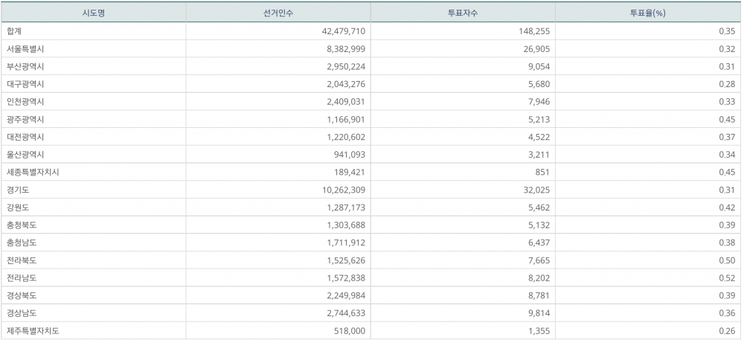Click 광주광역시 voters cell 5,213

534,120
